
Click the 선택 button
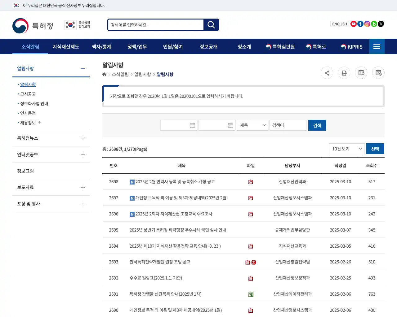point(375,149)
